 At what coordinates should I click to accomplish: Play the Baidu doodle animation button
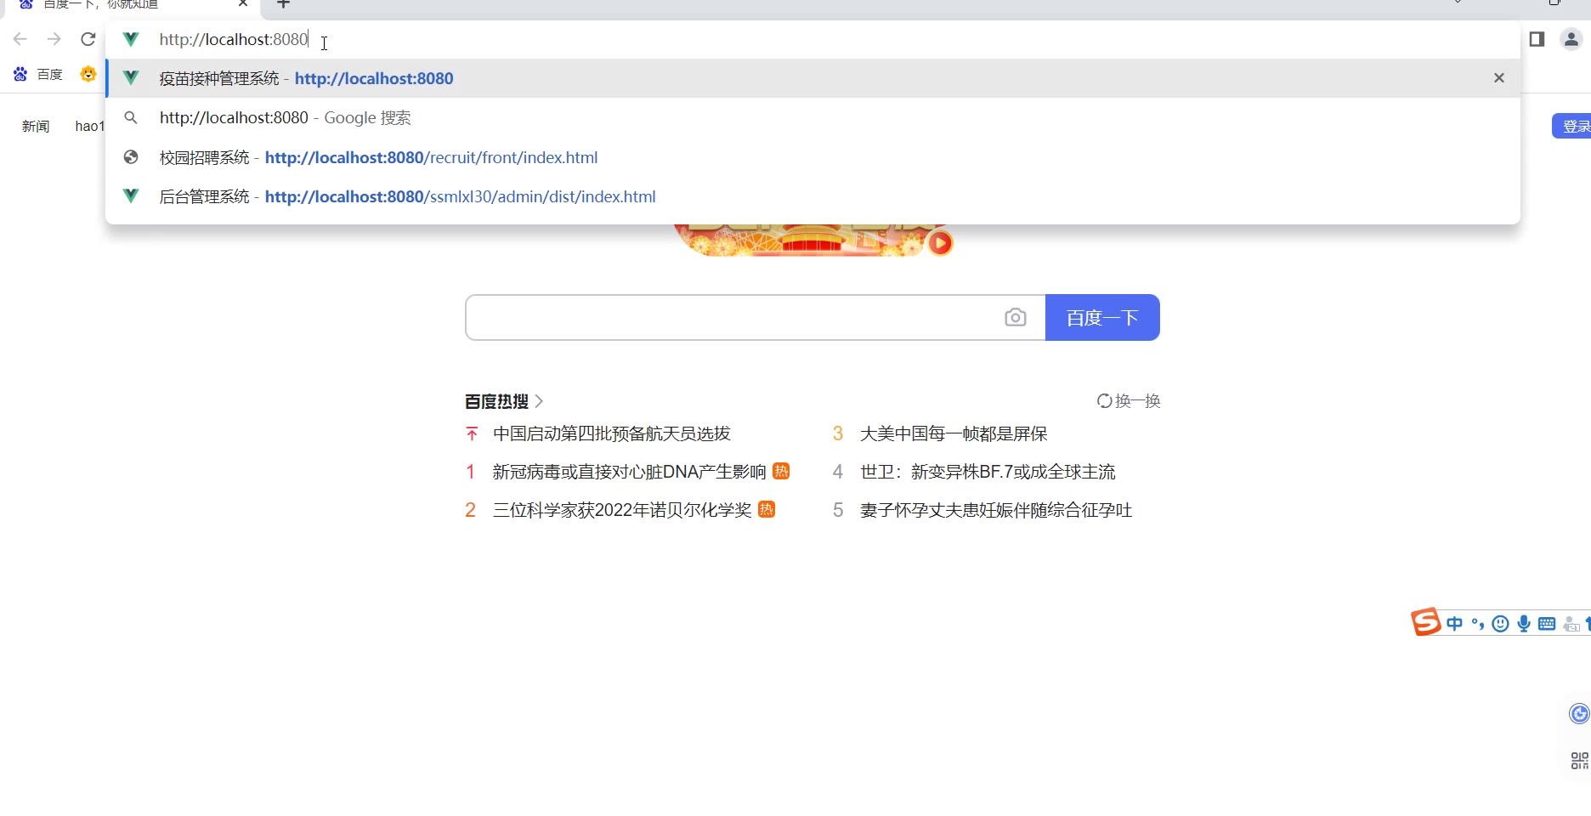point(940,243)
